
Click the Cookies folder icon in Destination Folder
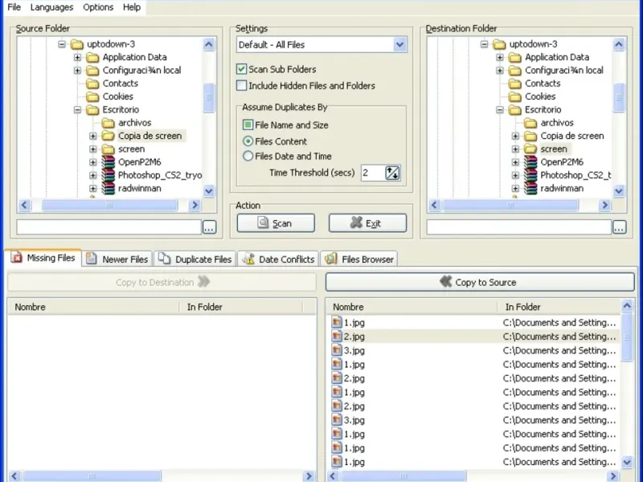click(x=515, y=96)
